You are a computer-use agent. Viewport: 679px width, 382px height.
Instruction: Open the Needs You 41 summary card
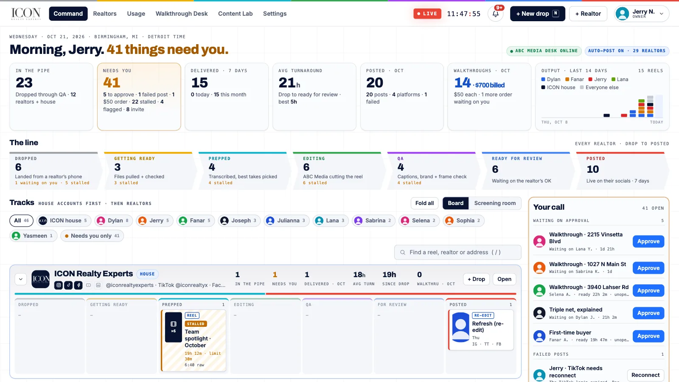point(139,97)
